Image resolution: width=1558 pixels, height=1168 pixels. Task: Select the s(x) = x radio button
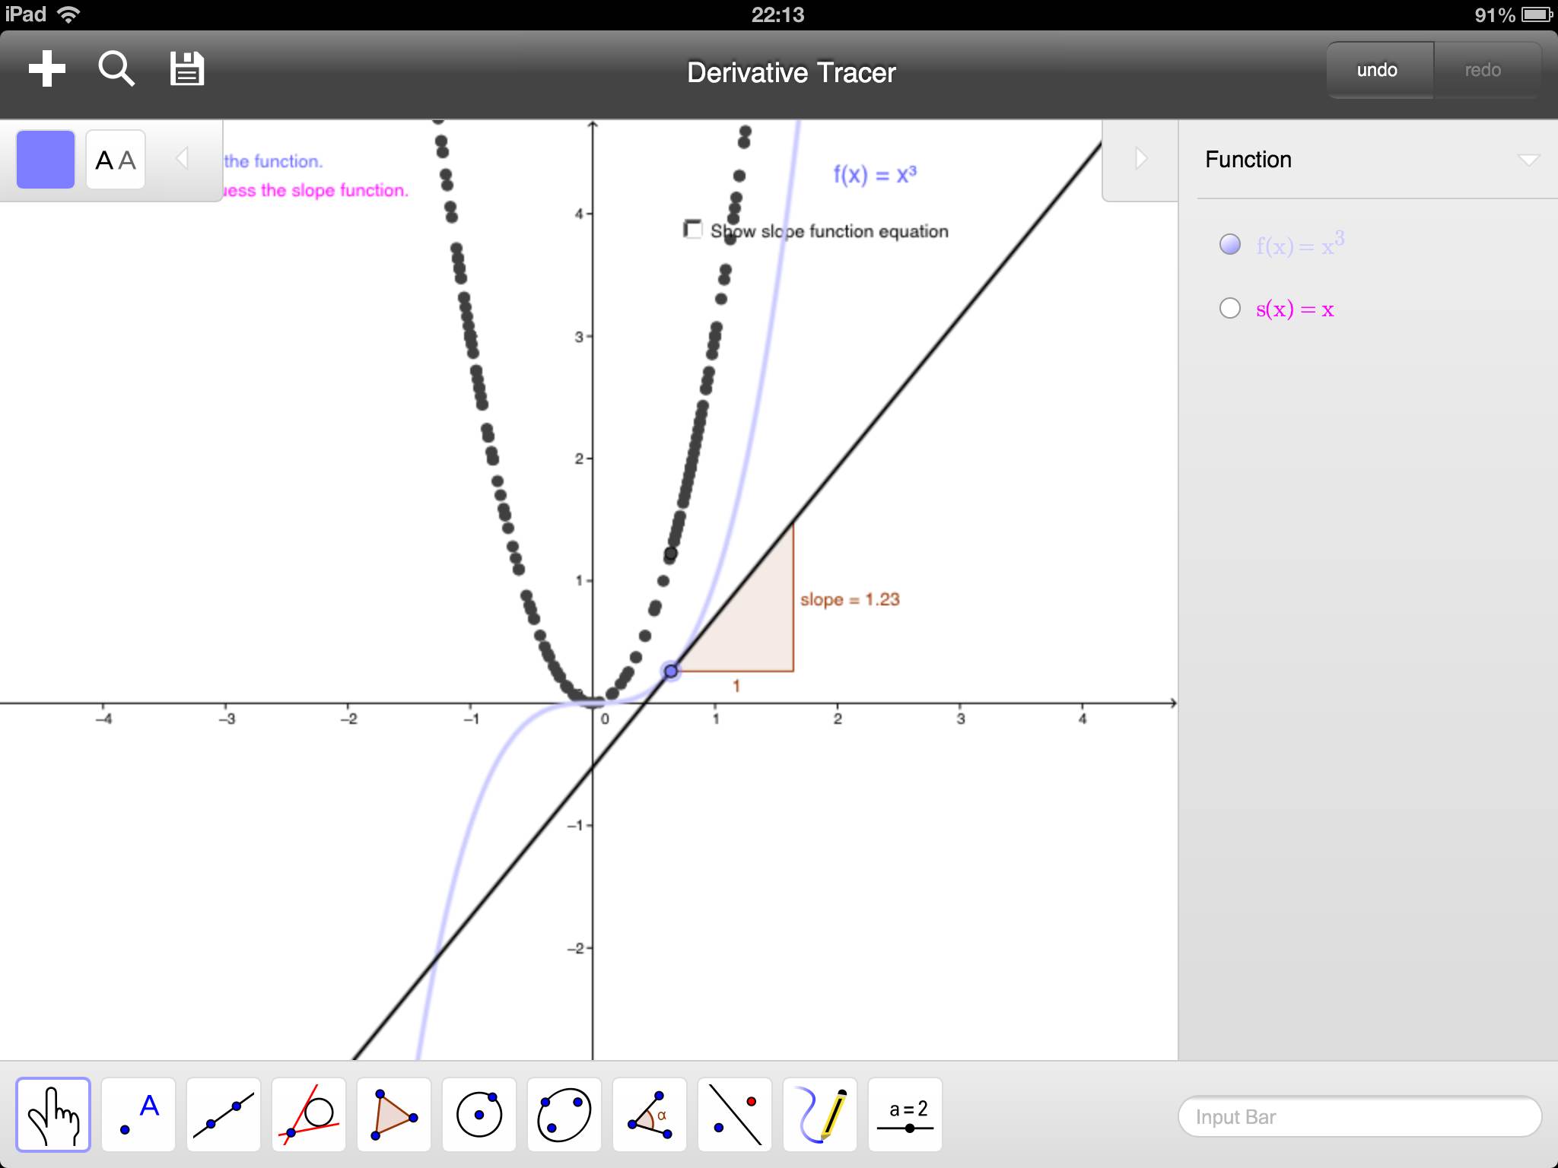1229,307
